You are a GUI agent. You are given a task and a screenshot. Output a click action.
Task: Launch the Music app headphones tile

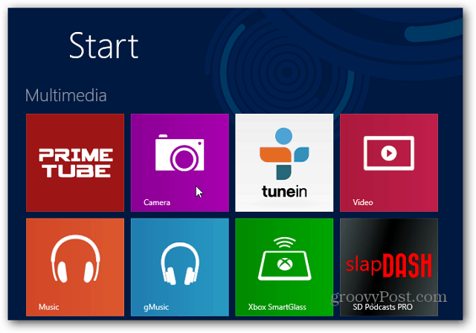75,267
